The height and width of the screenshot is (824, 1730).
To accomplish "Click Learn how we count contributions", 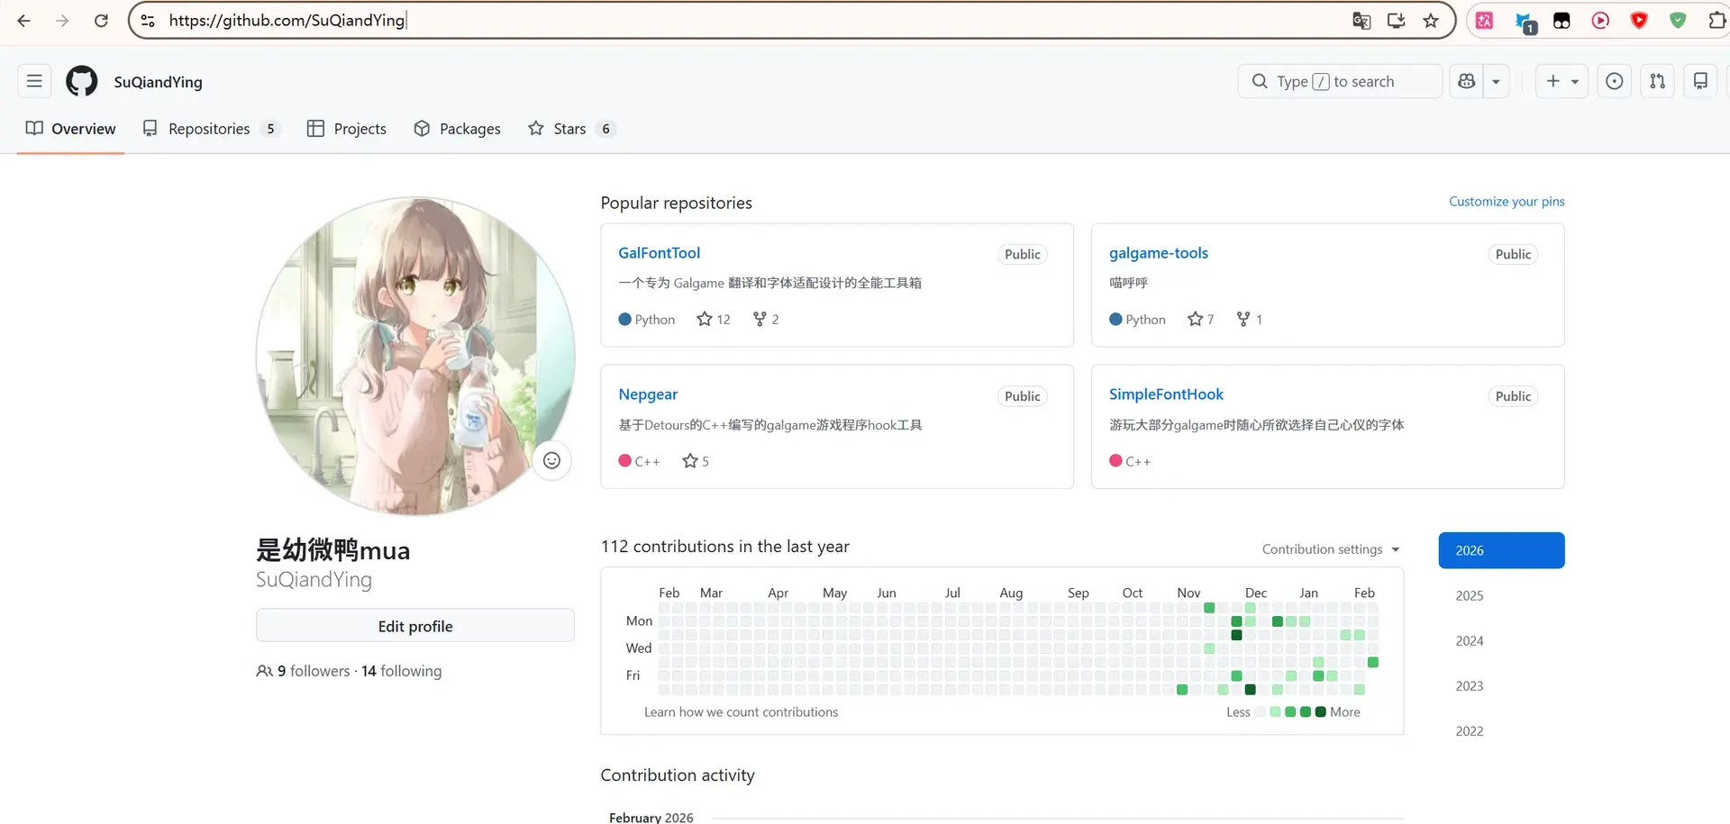I will click(741, 712).
